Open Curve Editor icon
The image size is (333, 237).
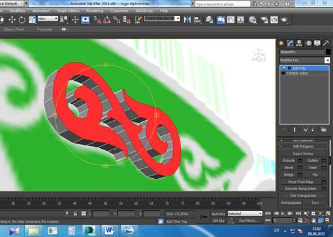click(x=230, y=20)
